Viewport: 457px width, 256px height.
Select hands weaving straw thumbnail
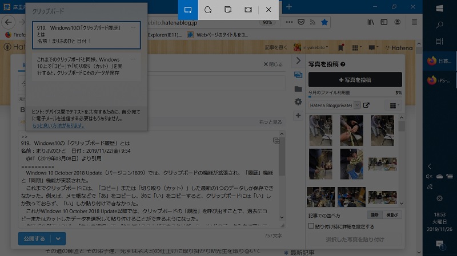pos(351,131)
